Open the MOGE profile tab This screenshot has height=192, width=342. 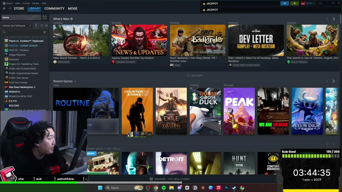[73, 9]
